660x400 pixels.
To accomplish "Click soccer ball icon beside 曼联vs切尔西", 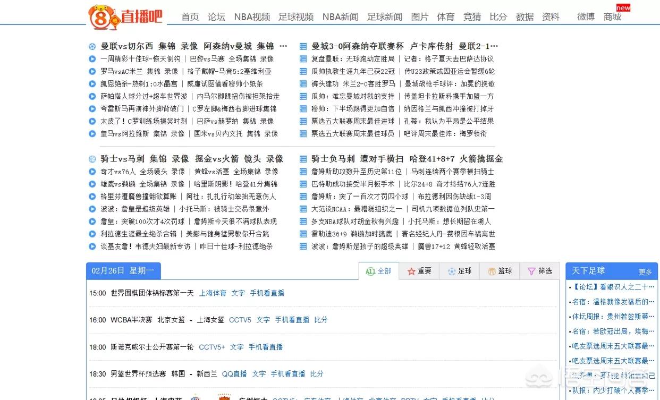I will (92, 46).
